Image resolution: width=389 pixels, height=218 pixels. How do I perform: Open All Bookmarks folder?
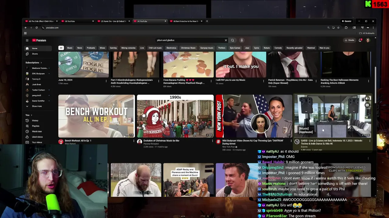367,33
